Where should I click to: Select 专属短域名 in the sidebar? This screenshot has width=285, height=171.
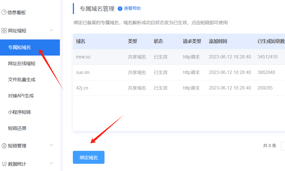pos(19,48)
